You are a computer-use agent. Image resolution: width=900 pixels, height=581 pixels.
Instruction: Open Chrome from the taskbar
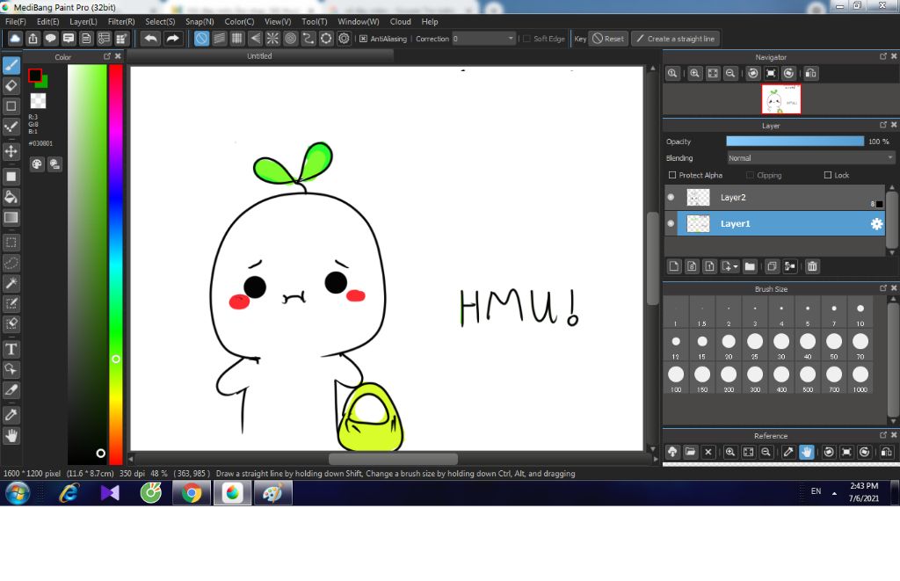click(x=192, y=493)
